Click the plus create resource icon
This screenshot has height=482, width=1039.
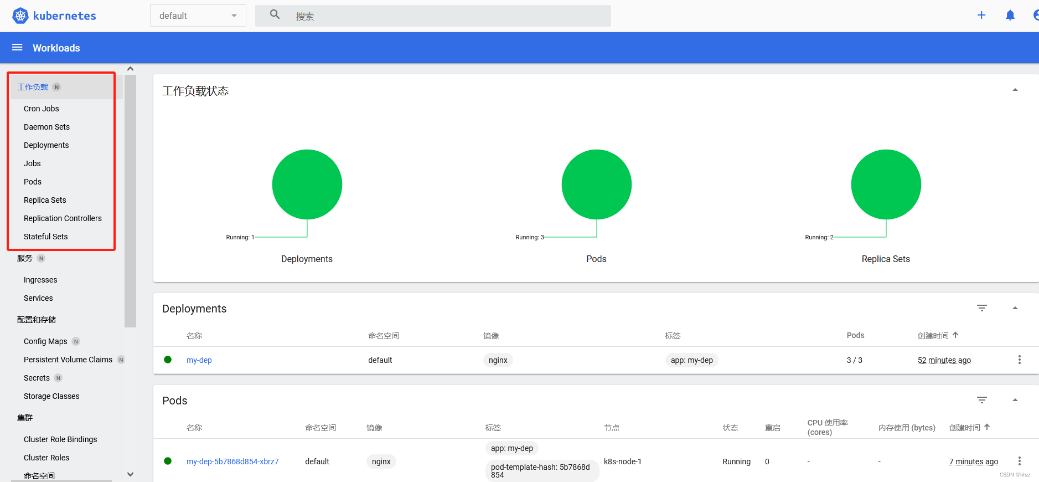981,15
